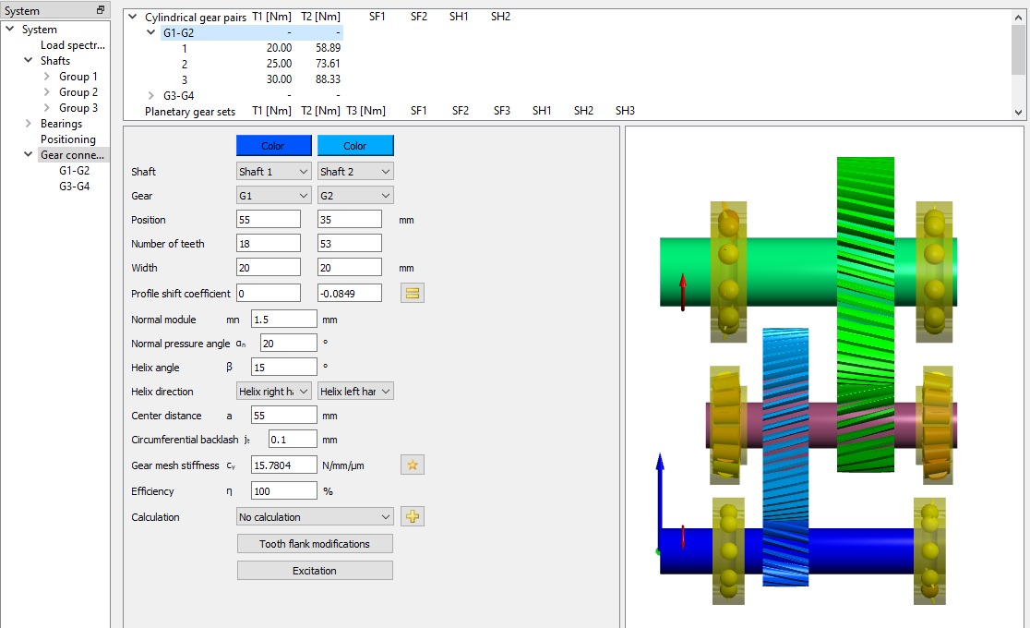Image resolution: width=1030 pixels, height=628 pixels.
Task: Select Positioning in the System tree
Action: click(x=67, y=139)
